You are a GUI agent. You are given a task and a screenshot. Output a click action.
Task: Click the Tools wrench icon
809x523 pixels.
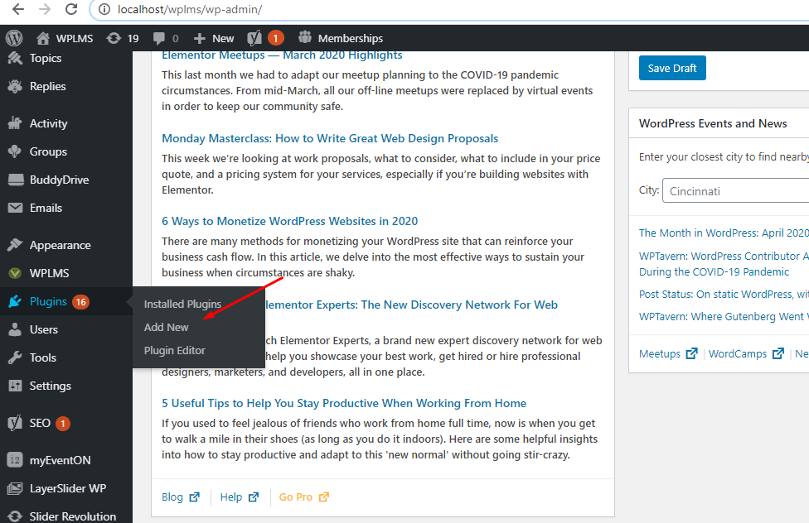coord(15,357)
